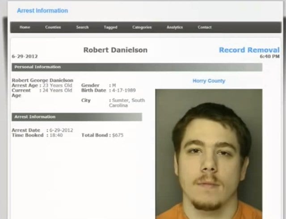
Task: Click the Total Bond amount $675
Action: coord(118,135)
